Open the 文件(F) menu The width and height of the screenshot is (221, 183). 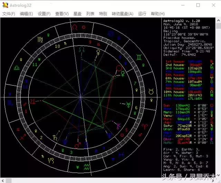point(9,14)
